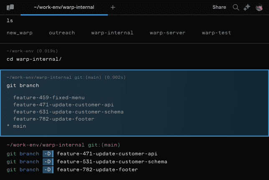Click the git branch command in selected block
The width and height of the screenshot is (269, 180).
pos(23,85)
